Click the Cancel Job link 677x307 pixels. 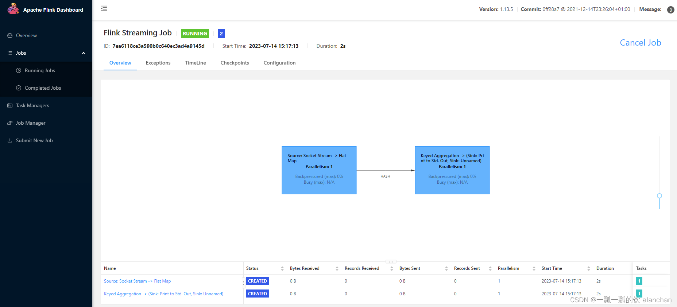(x=641, y=43)
